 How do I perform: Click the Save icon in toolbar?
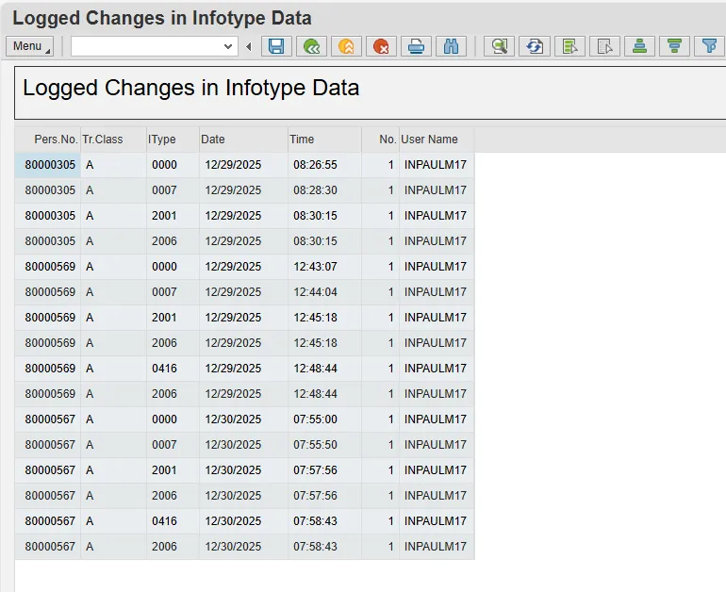276,46
